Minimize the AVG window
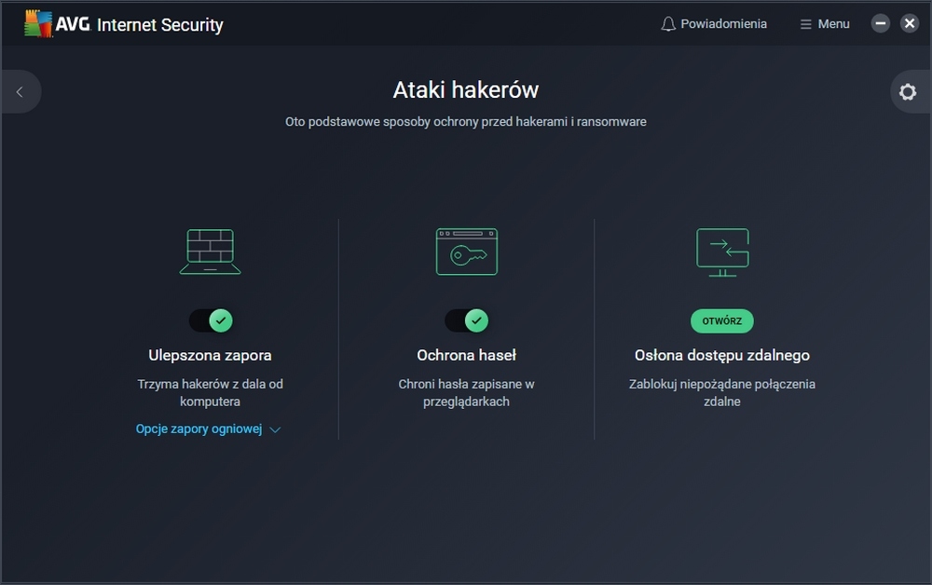This screenshot has width=932, height=585. (881, 24)
